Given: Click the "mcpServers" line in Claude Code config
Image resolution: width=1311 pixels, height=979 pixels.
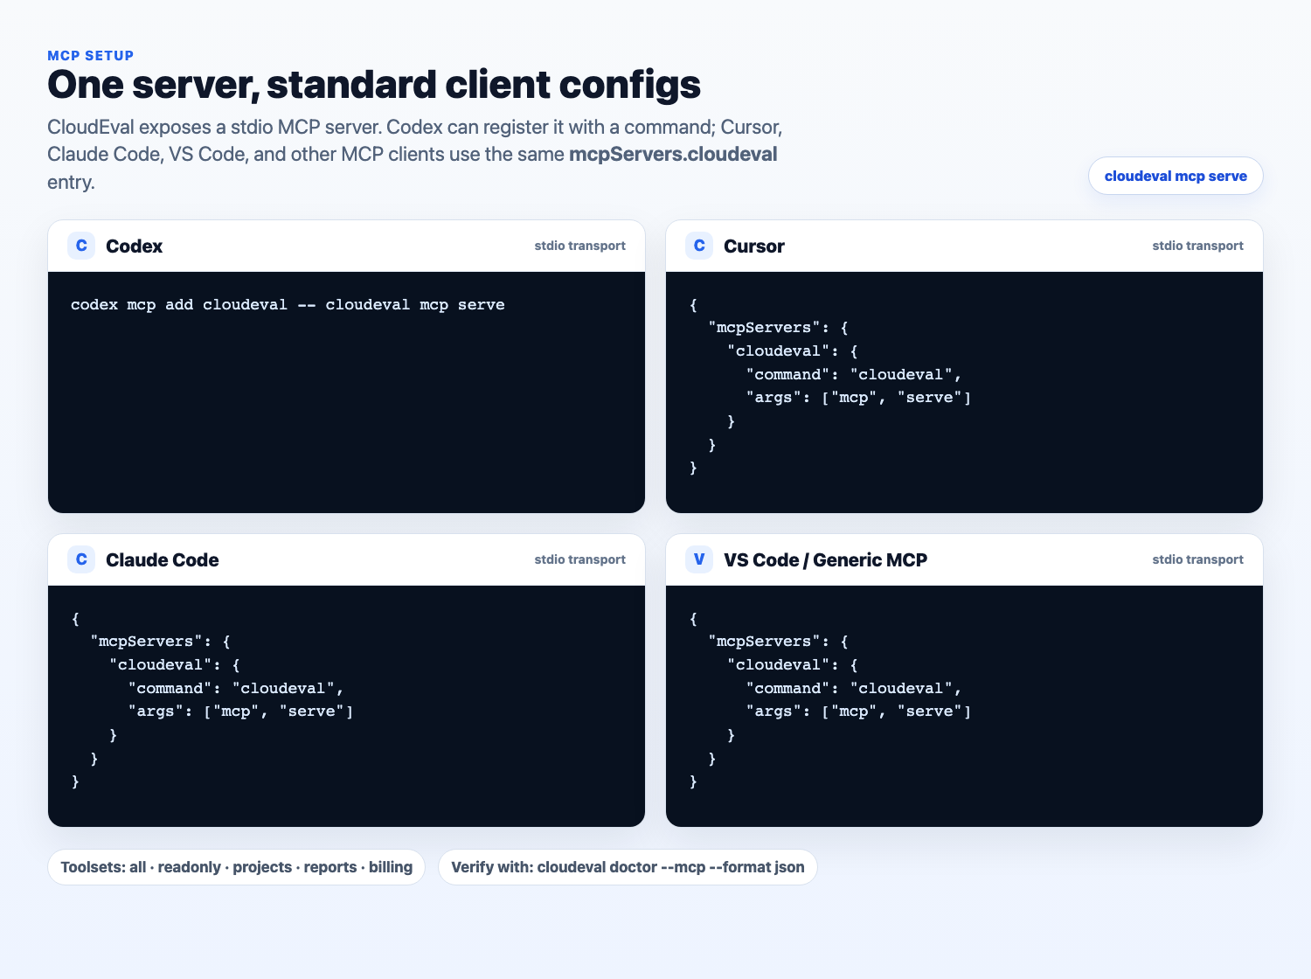Looking at the screenshot, I should pos(161,642).
